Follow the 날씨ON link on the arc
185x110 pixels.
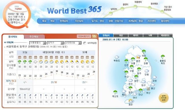coord(114,9)
